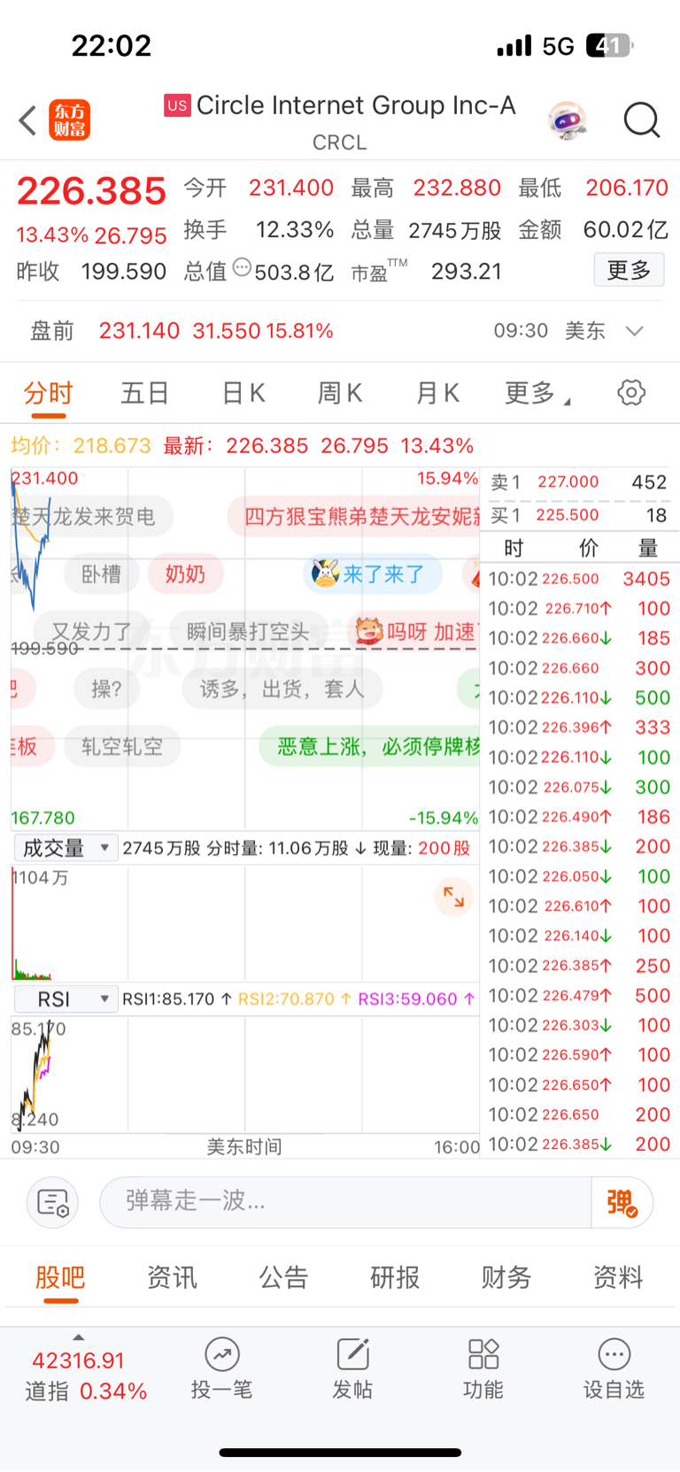Image resolution: width=680 pixels, height=1472 pixels.
Task: Open the 更多 chart period dropdown
Action: coord(537,392)
